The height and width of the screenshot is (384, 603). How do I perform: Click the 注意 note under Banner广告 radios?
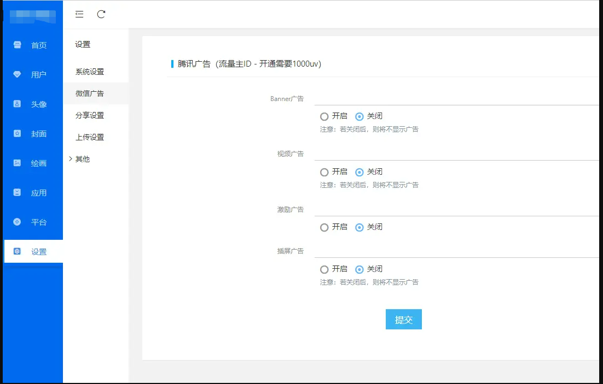369,129
